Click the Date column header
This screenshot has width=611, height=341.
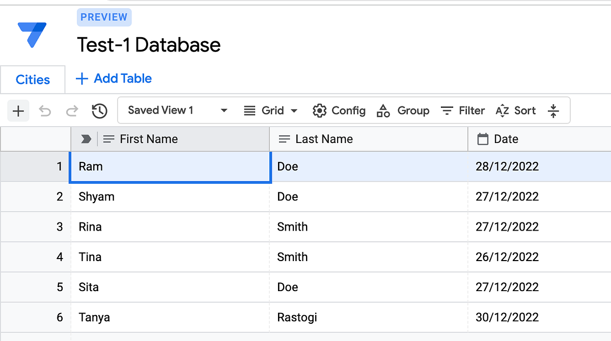click(506, 139)
